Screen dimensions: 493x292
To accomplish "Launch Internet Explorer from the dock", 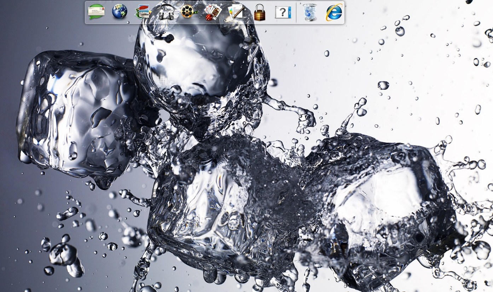I will click(x=334, y=12).
